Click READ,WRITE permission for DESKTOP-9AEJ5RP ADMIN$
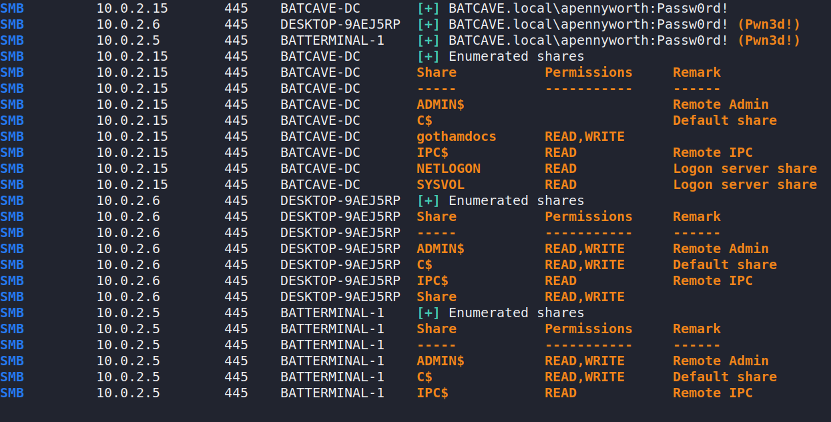This screenshot has width=831, height=422. [584, 248]
